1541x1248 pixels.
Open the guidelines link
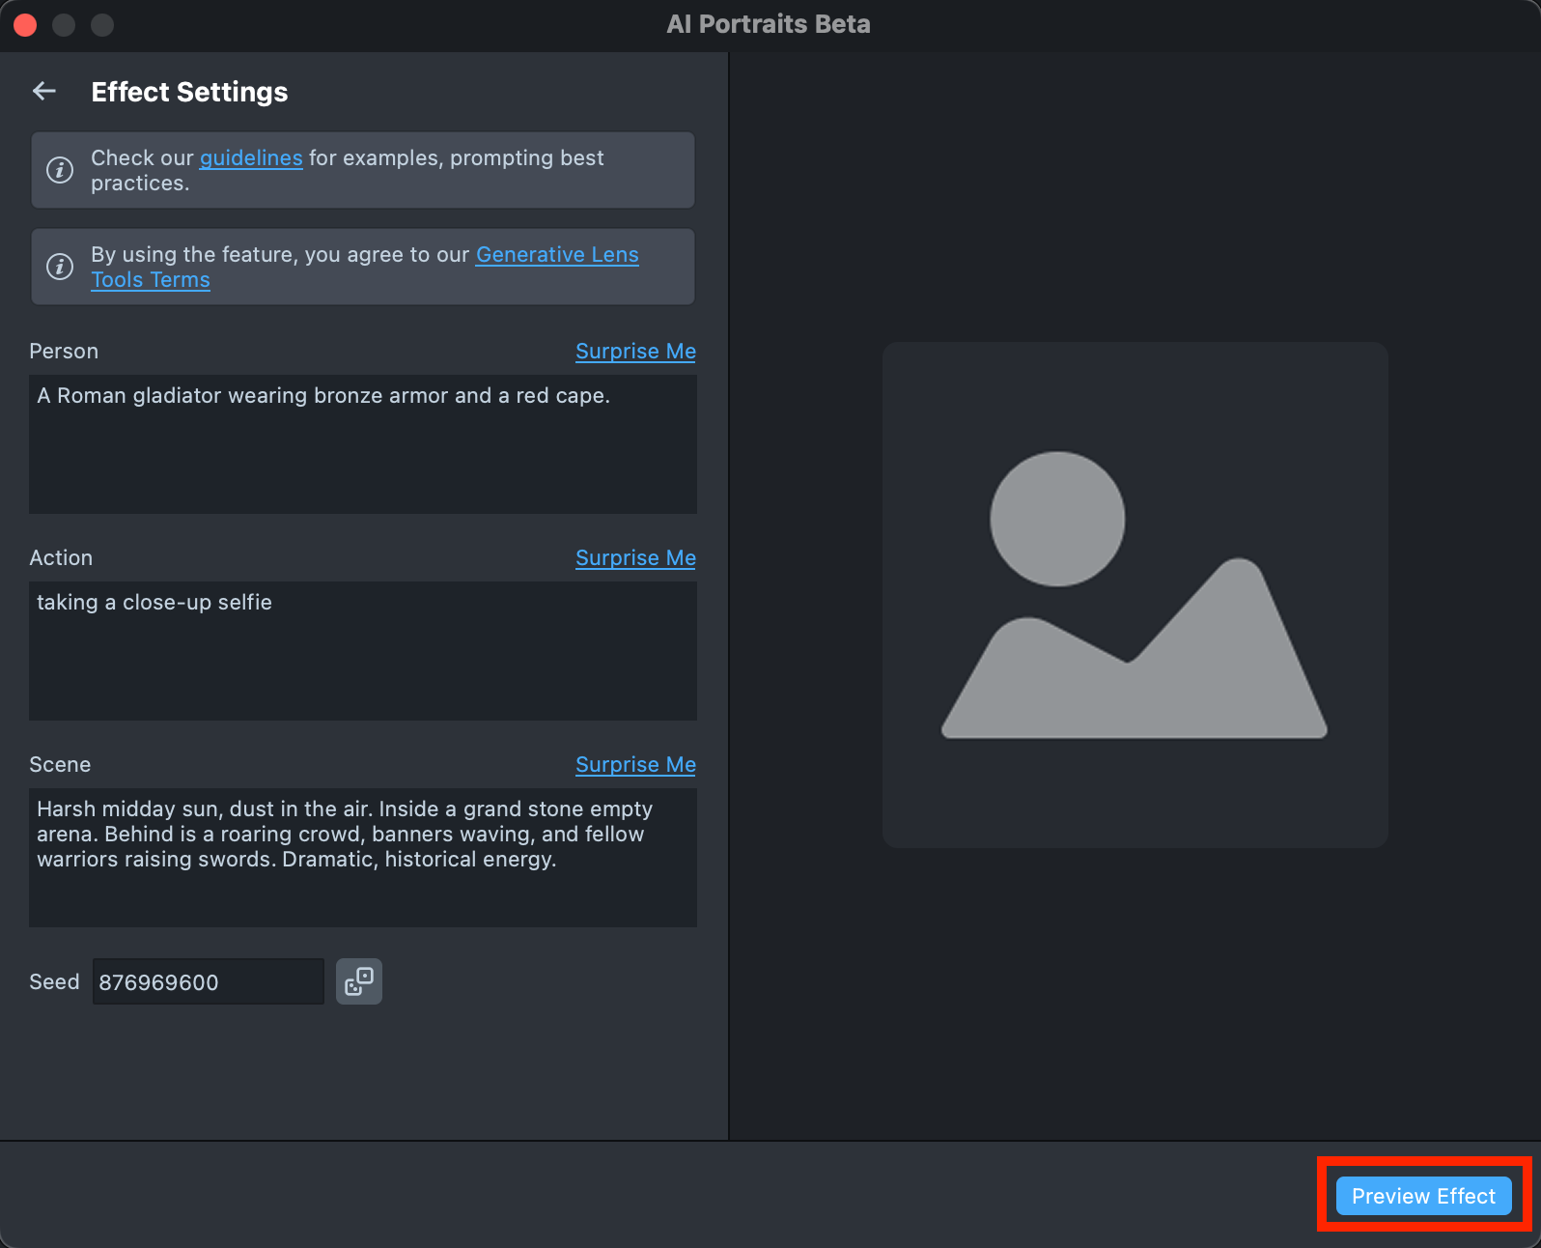[251, 158]
